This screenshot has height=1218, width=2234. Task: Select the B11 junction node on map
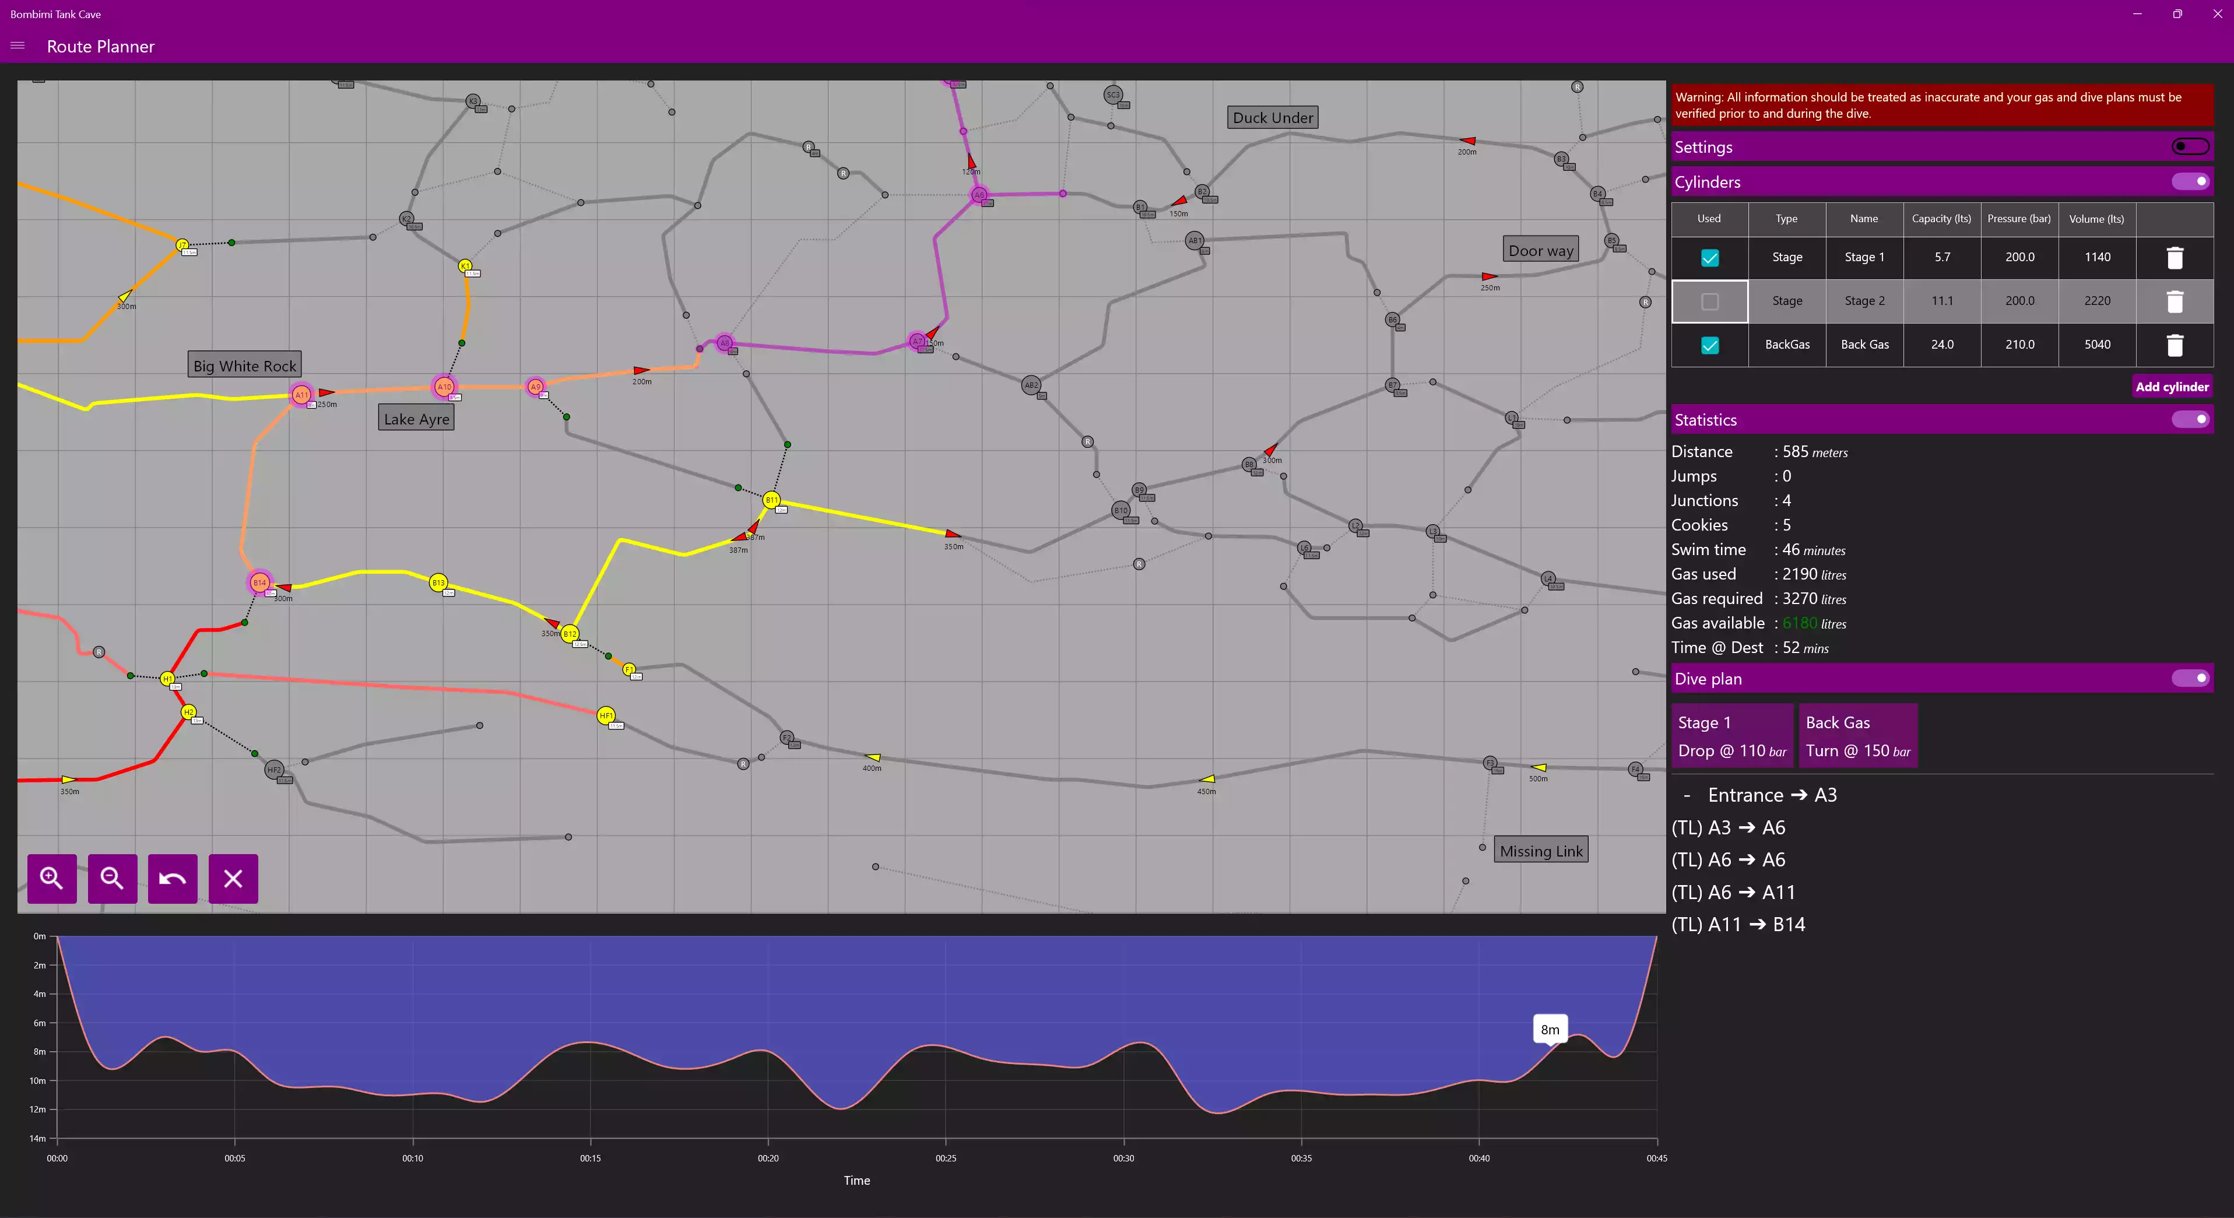(771, 500)
